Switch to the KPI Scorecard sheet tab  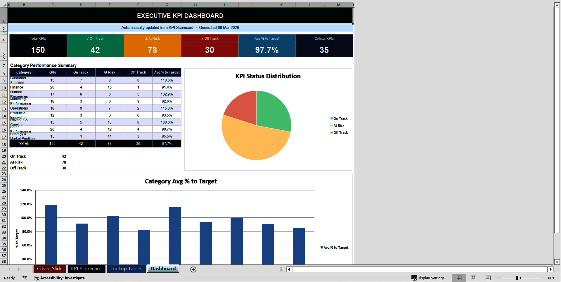86,269
